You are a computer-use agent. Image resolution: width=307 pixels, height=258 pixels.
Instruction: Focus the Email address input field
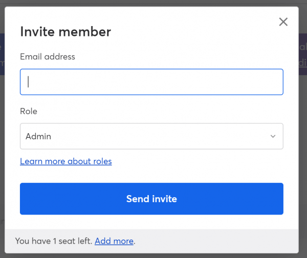(151, 82)
